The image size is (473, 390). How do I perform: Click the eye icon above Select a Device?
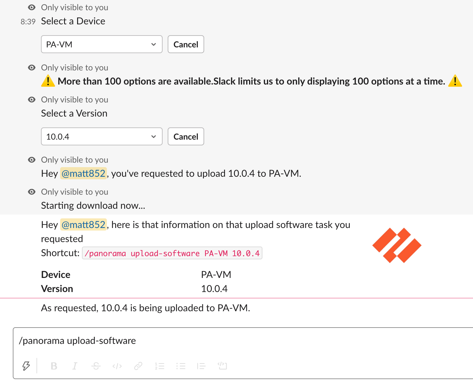click(32, 7)
